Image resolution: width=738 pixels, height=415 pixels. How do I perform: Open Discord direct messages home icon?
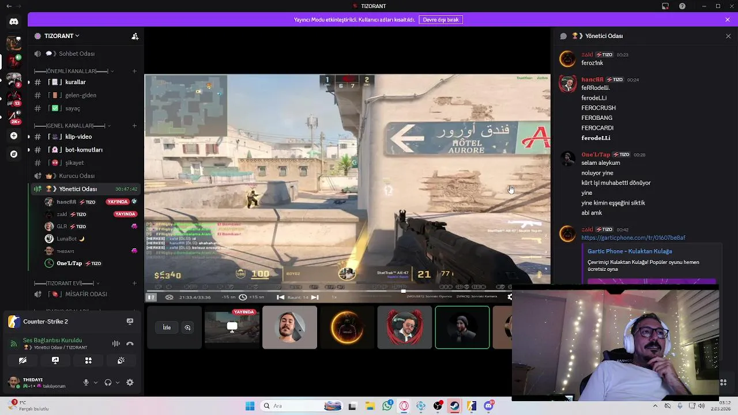click(x=14, y=21)
